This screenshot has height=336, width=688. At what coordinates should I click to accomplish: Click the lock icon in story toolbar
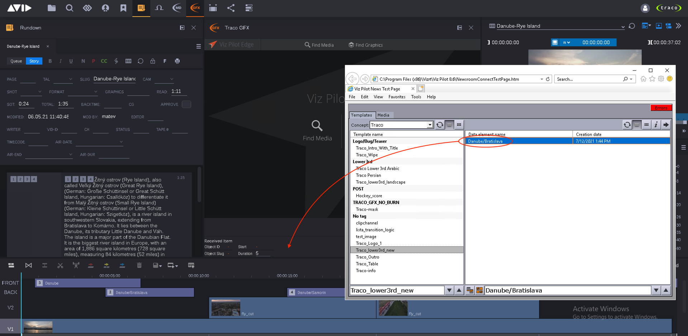click(153, 61)
